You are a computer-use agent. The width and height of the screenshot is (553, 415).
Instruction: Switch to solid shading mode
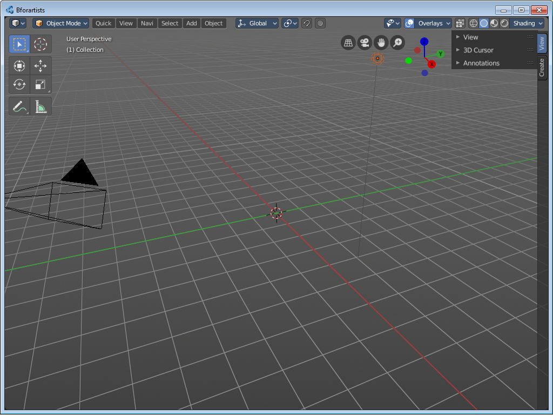(484, 23)
